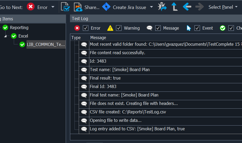The image size is (242, 143).
Task: Toggle the Error filter checkbox
Action: [x=86, y=28]
